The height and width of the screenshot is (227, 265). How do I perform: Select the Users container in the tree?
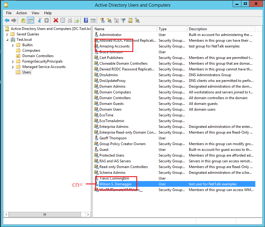(26, 72)
